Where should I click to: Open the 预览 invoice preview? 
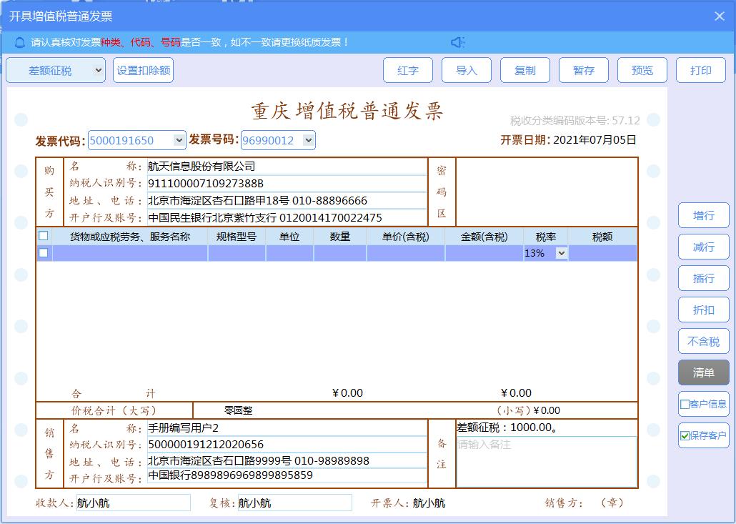[x=642, y=70]
